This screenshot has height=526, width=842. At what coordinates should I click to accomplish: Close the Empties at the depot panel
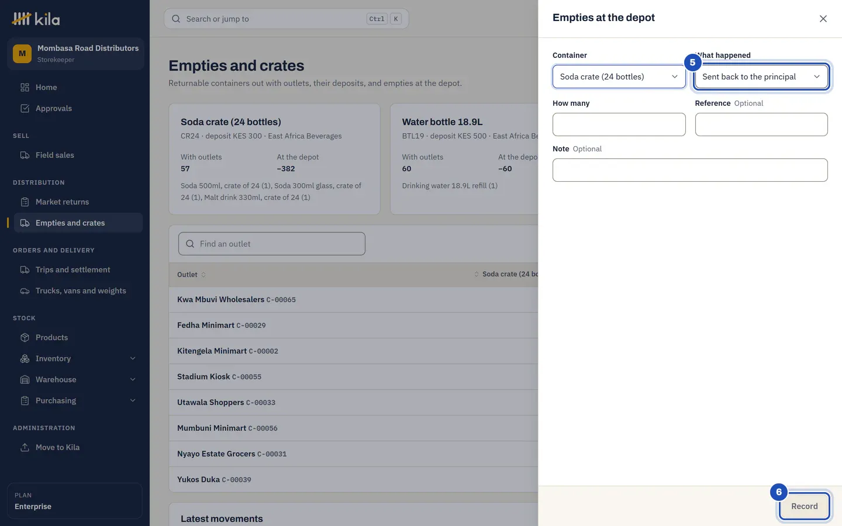(823, 19)
